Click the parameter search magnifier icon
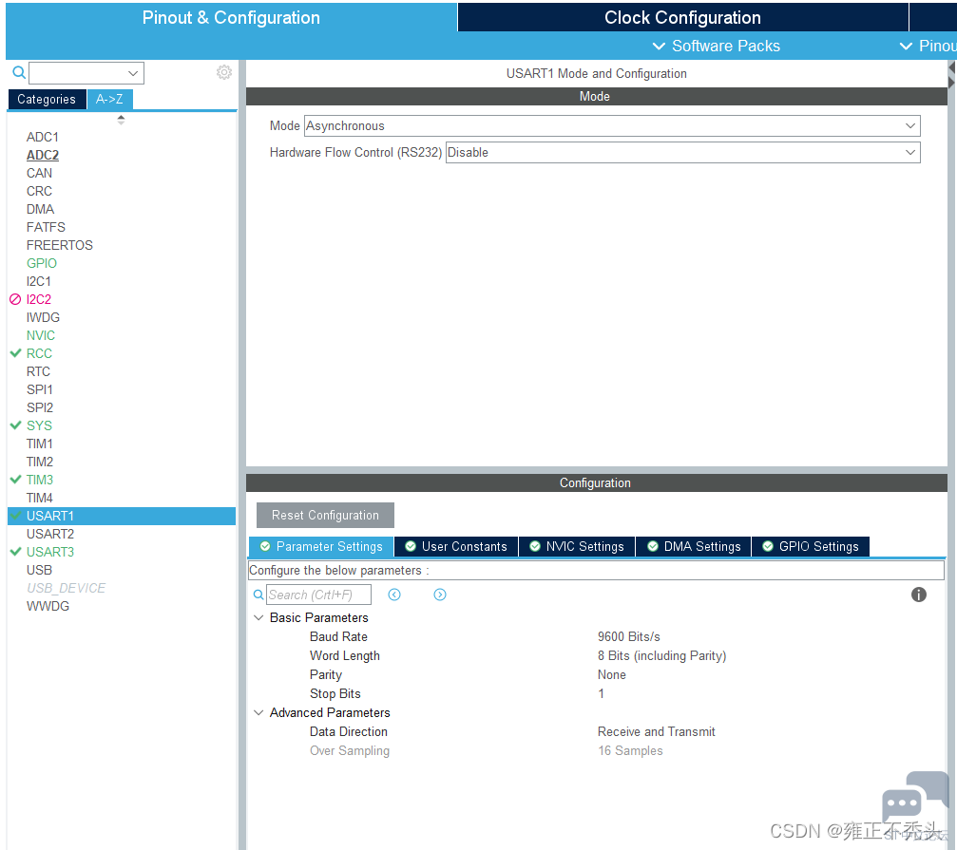957x850 pixels. coord(258,595)
